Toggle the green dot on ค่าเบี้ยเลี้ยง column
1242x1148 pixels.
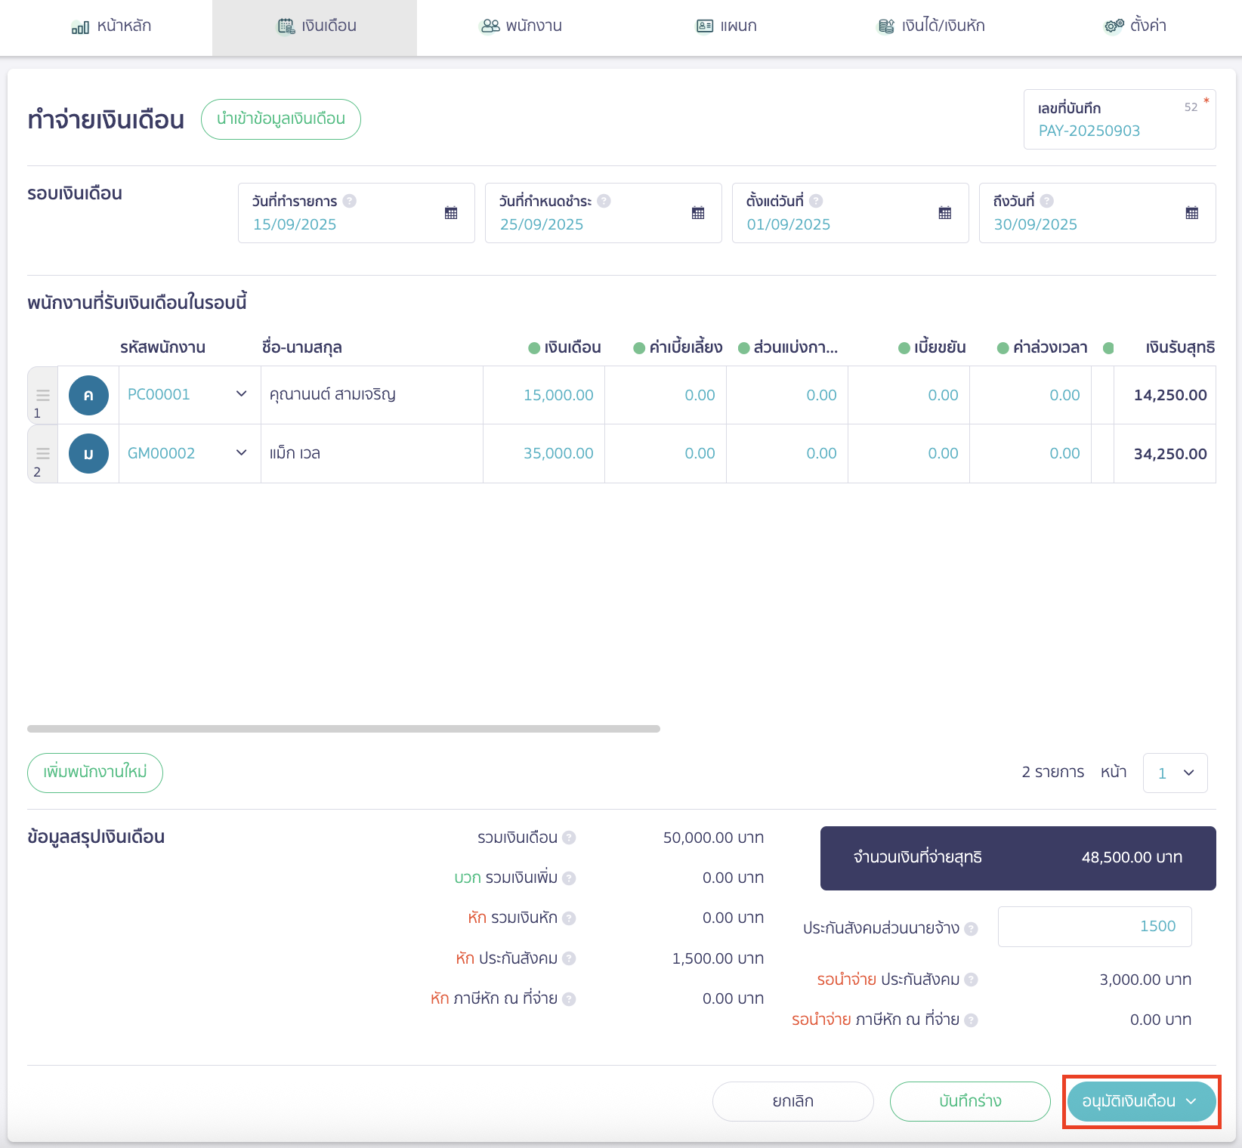click(639, 348)
